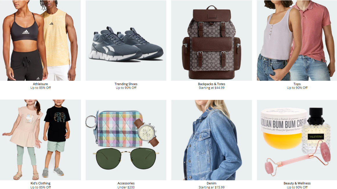Click 'Under $200' below Accessories
This screenshot has height=189, width=337.
pyautogui.click(x=126, y=187)
